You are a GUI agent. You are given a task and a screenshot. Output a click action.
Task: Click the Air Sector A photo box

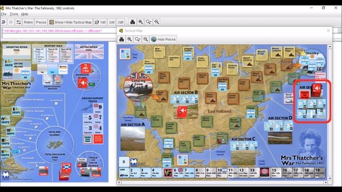pyautogui.click(x=133, y=139)
